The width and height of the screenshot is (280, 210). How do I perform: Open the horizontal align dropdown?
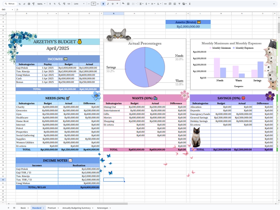coord(142,3)
